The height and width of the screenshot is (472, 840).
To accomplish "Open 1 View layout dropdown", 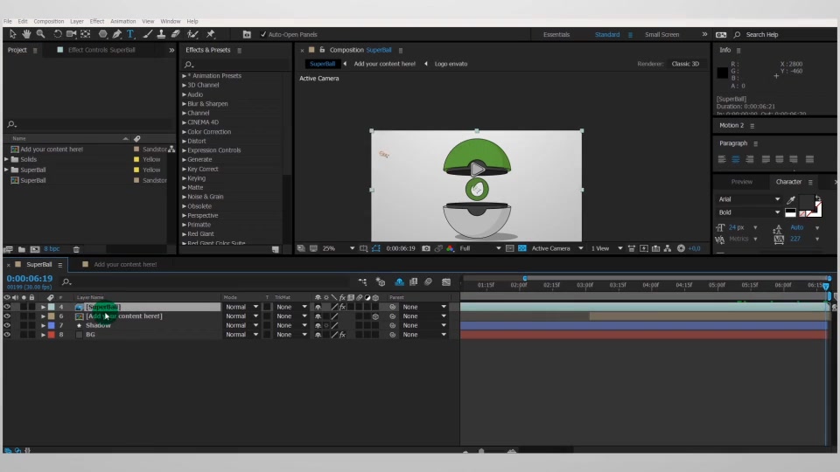I will point(606,248).
